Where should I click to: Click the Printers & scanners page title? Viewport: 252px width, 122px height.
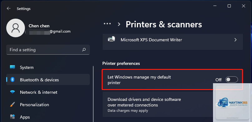click(164, 25)
